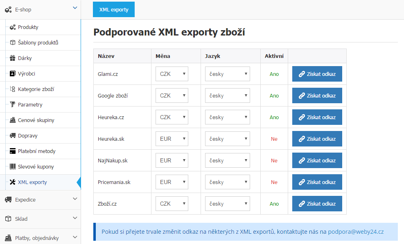This screenshot has width=404, height=244.
Task: Open currency dropdown for Google zboží
Action: coord(172,95)
